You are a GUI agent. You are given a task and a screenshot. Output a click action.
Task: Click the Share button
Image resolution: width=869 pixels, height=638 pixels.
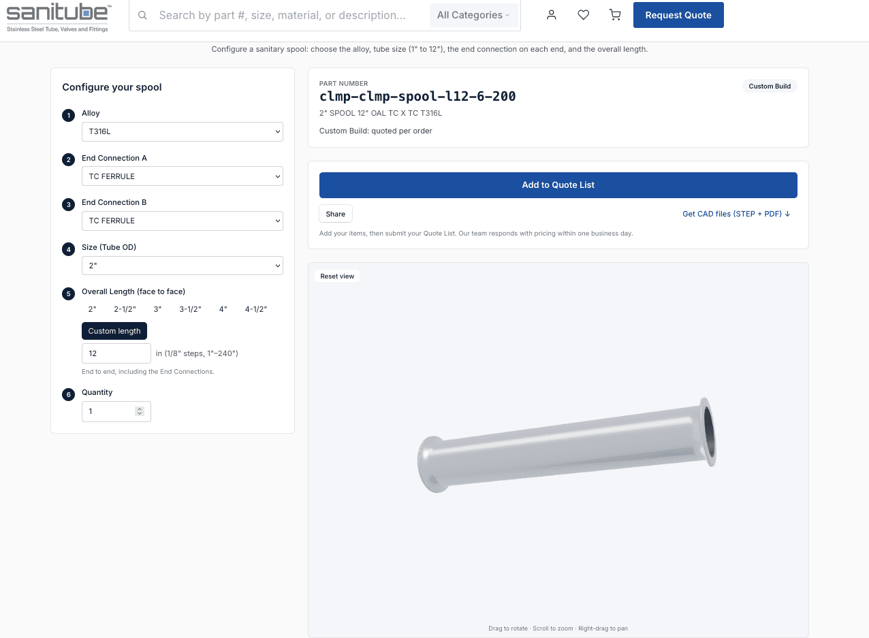point(336,214)
